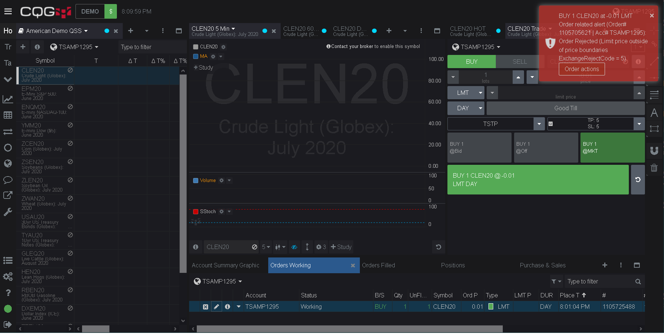Screen dimensions: 664x334
Task: Open the chat bubble icon in sidebar
Action: [x=8, y=180]
